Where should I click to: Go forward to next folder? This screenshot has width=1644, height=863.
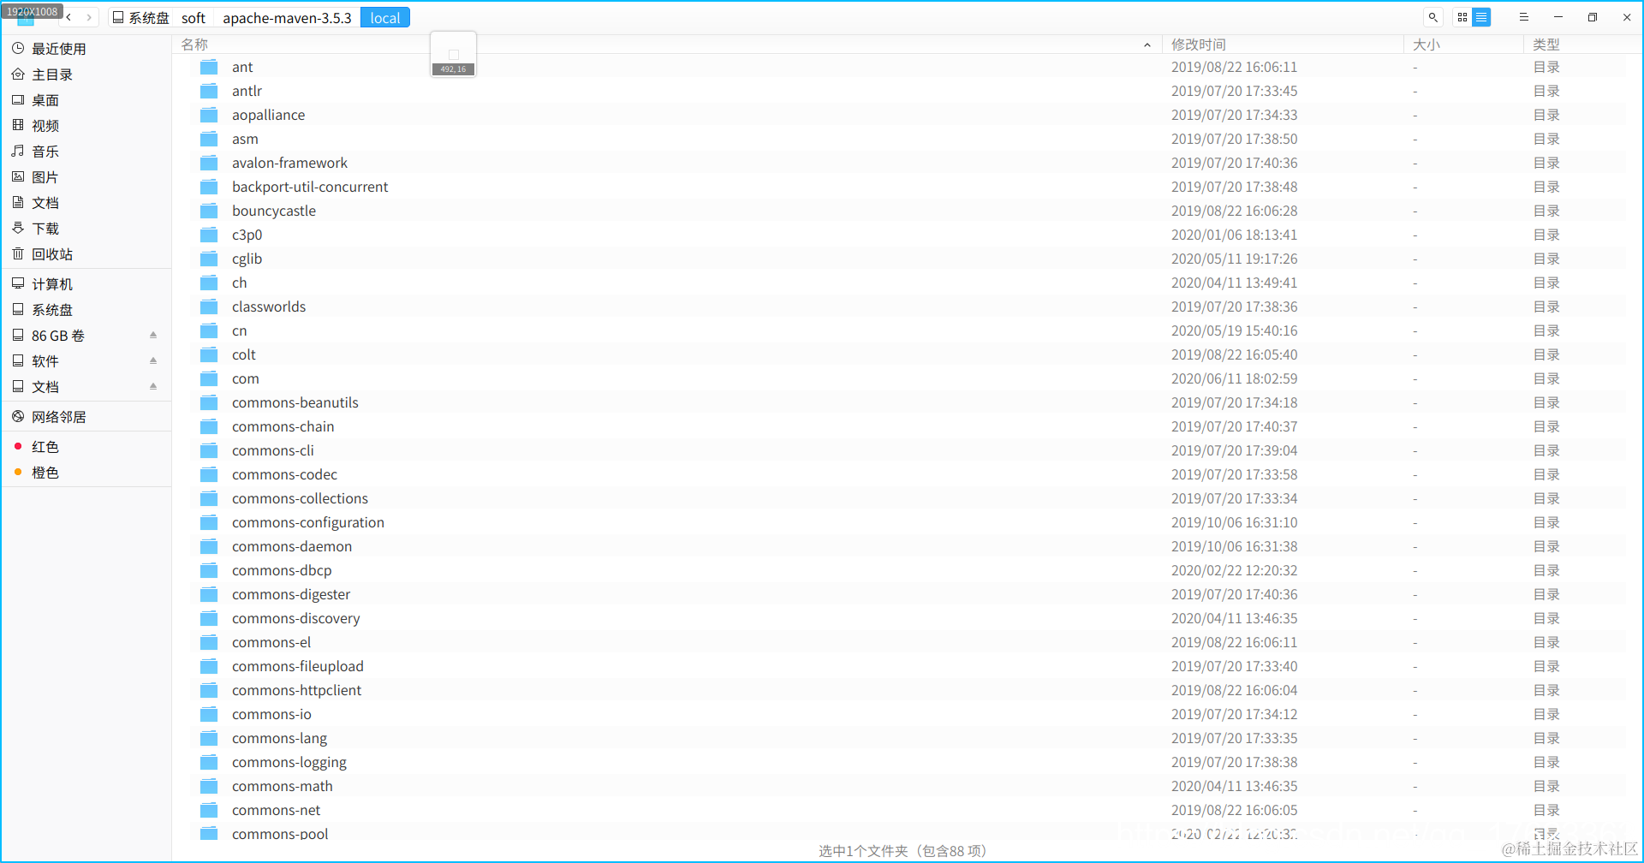(89, 17)
